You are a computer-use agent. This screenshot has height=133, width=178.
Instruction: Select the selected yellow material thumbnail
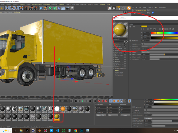(57, 117)
